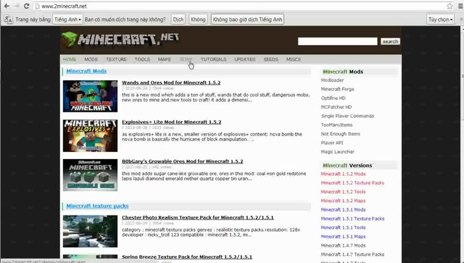Viewport: 464px width, 263px height.
Task: Open the Optifine HD sidebar link
Action: [x=333, y=98]
